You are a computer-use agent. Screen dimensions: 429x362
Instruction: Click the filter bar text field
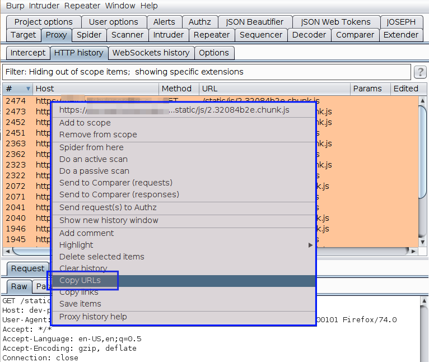(x=207, y=72)
